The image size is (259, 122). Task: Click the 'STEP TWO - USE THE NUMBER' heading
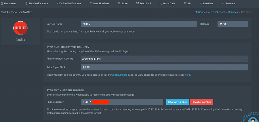(65, 90)
